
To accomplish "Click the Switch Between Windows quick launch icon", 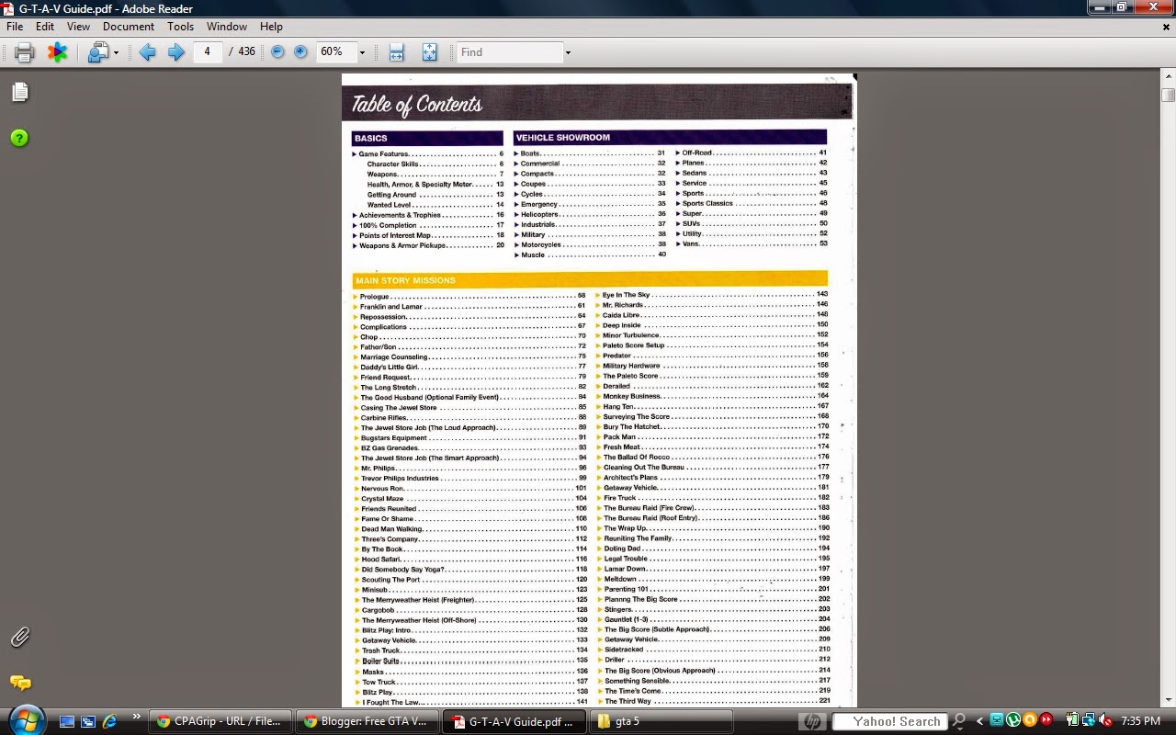I will [88, 721].
